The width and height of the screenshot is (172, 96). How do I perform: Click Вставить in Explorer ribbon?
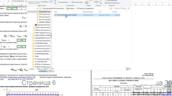click(51, 2)
